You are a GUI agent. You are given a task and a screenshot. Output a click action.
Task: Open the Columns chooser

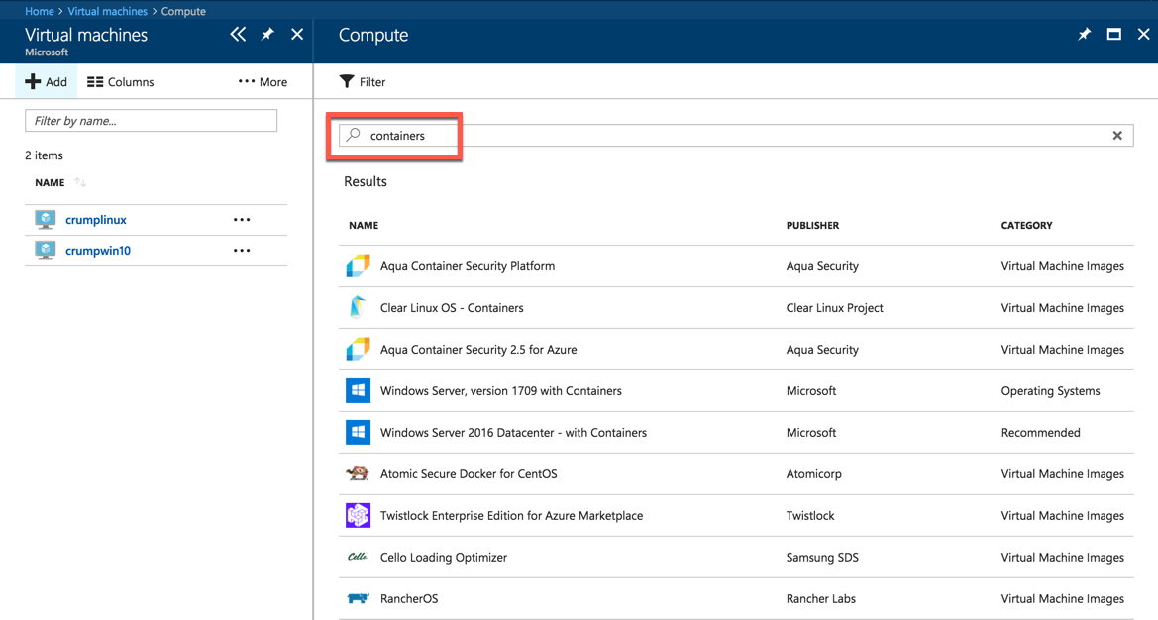[121, 82]
